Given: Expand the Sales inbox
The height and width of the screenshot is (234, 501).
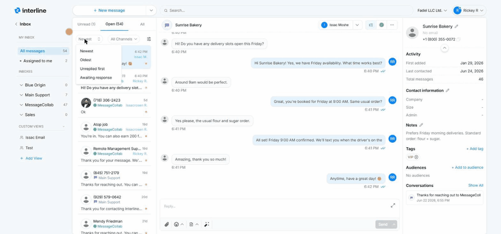Looking at the screenshot, I should [x=22, y=115].
